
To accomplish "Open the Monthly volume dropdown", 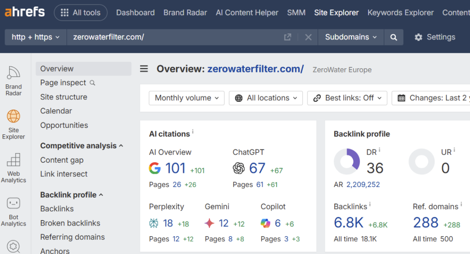I will pos(186,98).
